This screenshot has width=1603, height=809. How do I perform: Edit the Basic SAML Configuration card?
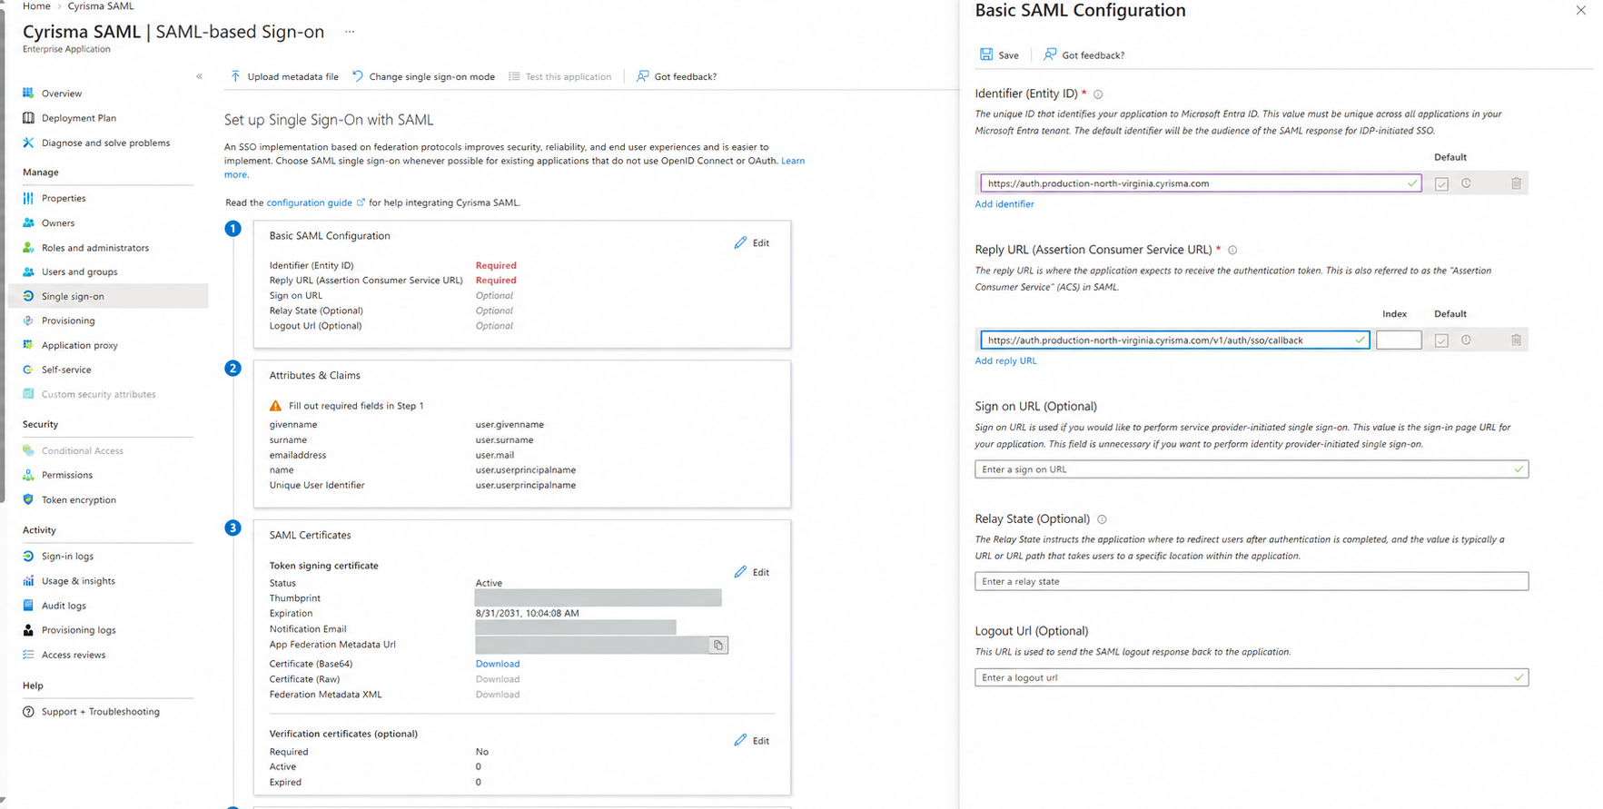point(752,242)
